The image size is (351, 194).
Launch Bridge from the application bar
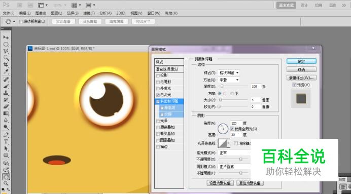click(20, 5)
